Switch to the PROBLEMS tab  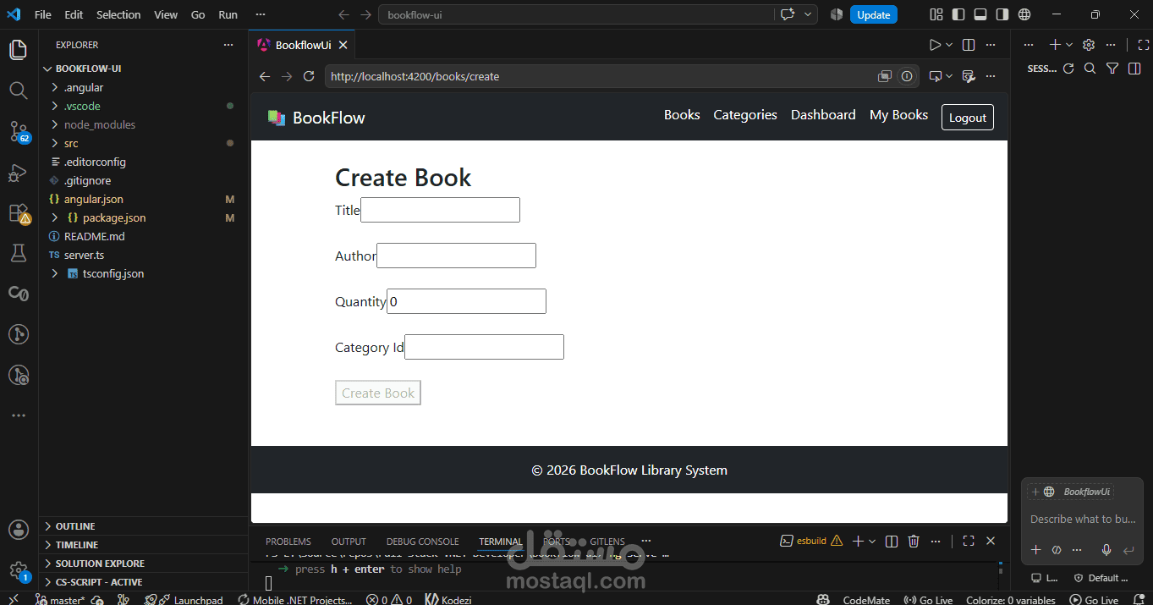[x=288, y=542]
